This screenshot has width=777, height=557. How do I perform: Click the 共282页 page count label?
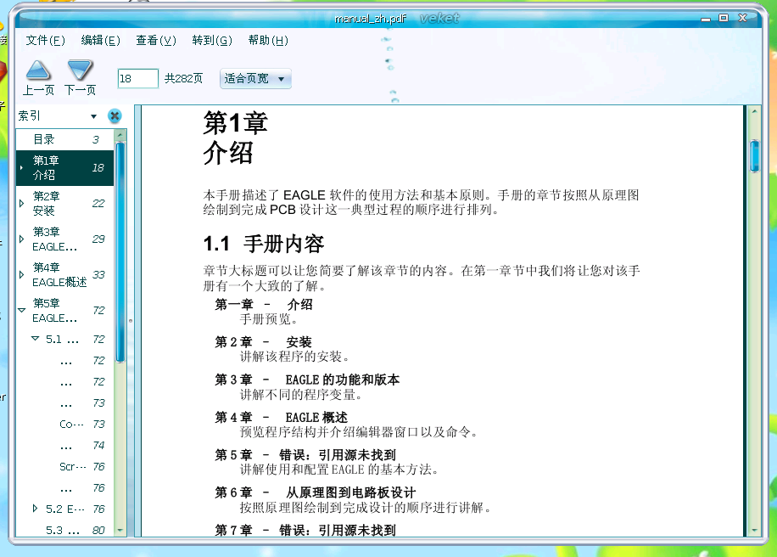(183, 78)
